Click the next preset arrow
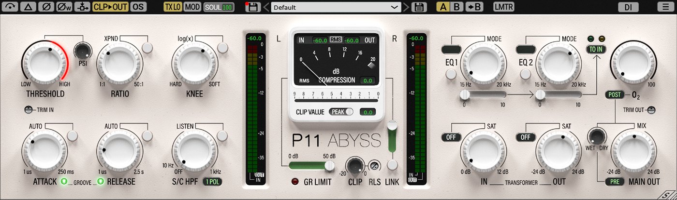 (x=406, y=7)
